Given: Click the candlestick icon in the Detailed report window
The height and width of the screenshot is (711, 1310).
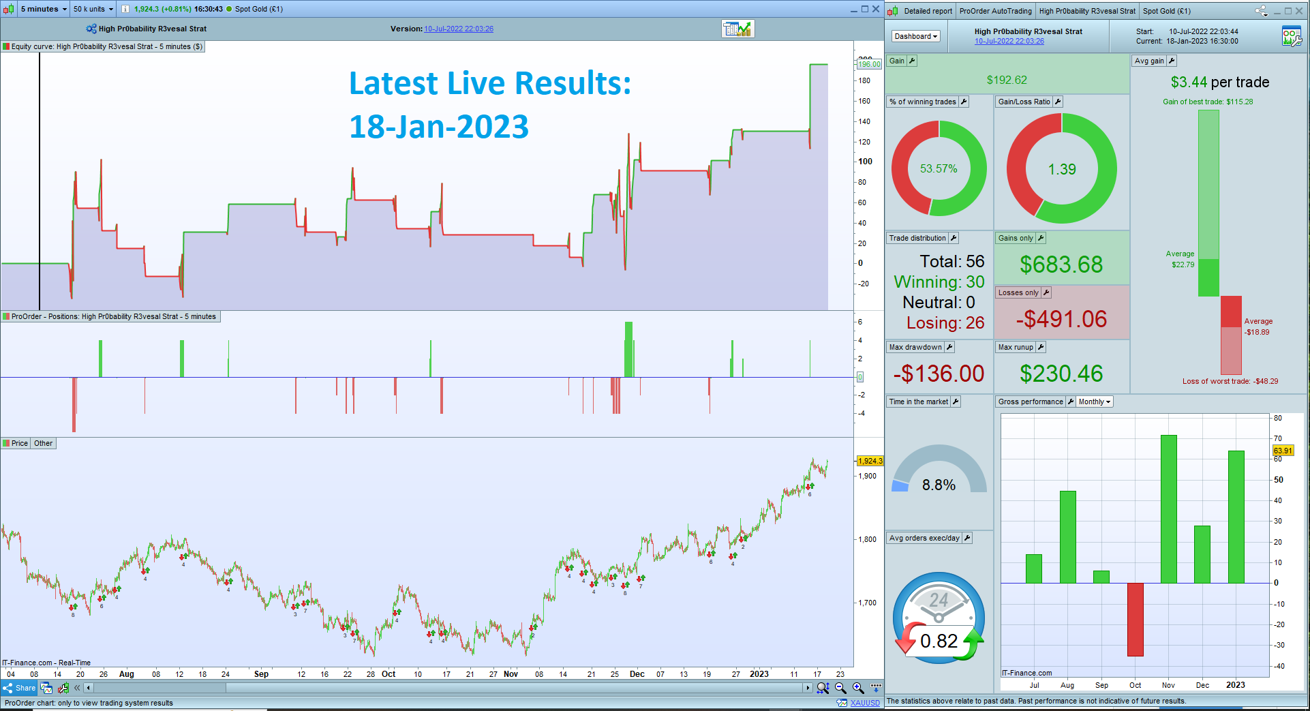Looking at the screenshot, I should click(x=893, y=11).
